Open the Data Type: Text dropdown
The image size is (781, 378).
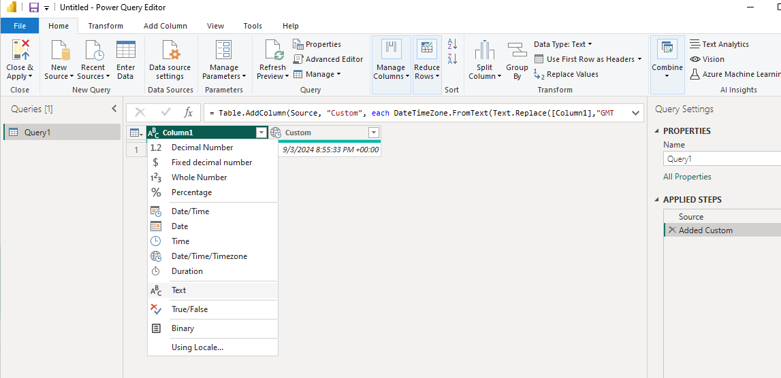tap(563, 44)
